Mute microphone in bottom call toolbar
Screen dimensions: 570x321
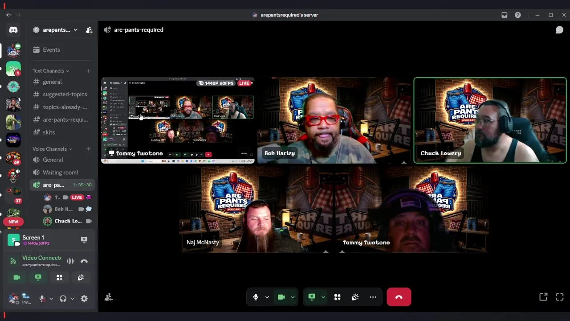tap(256, 297)
